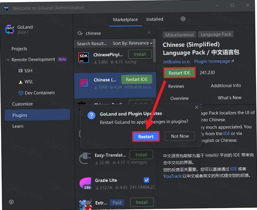Click the search magnifier icon in plugin search

coord(80,34)
